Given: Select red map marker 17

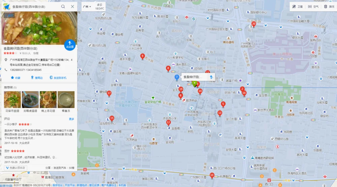Looking at the screenshot, I should point(109,94).
